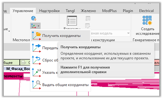Click the Coordinates axes tool icon
Image resolution: width=163 pixels, height=99 pixels.
pyautogui.click(x=34, y=26)
